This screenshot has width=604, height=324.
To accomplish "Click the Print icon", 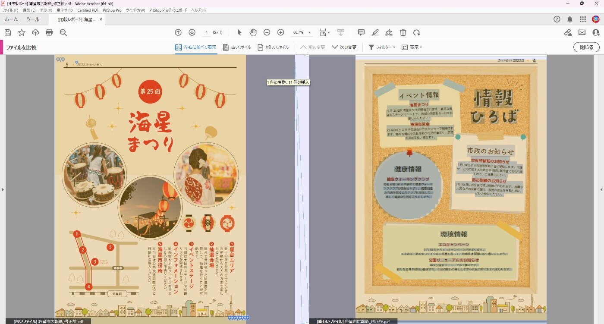I will (x=49, y=32).
